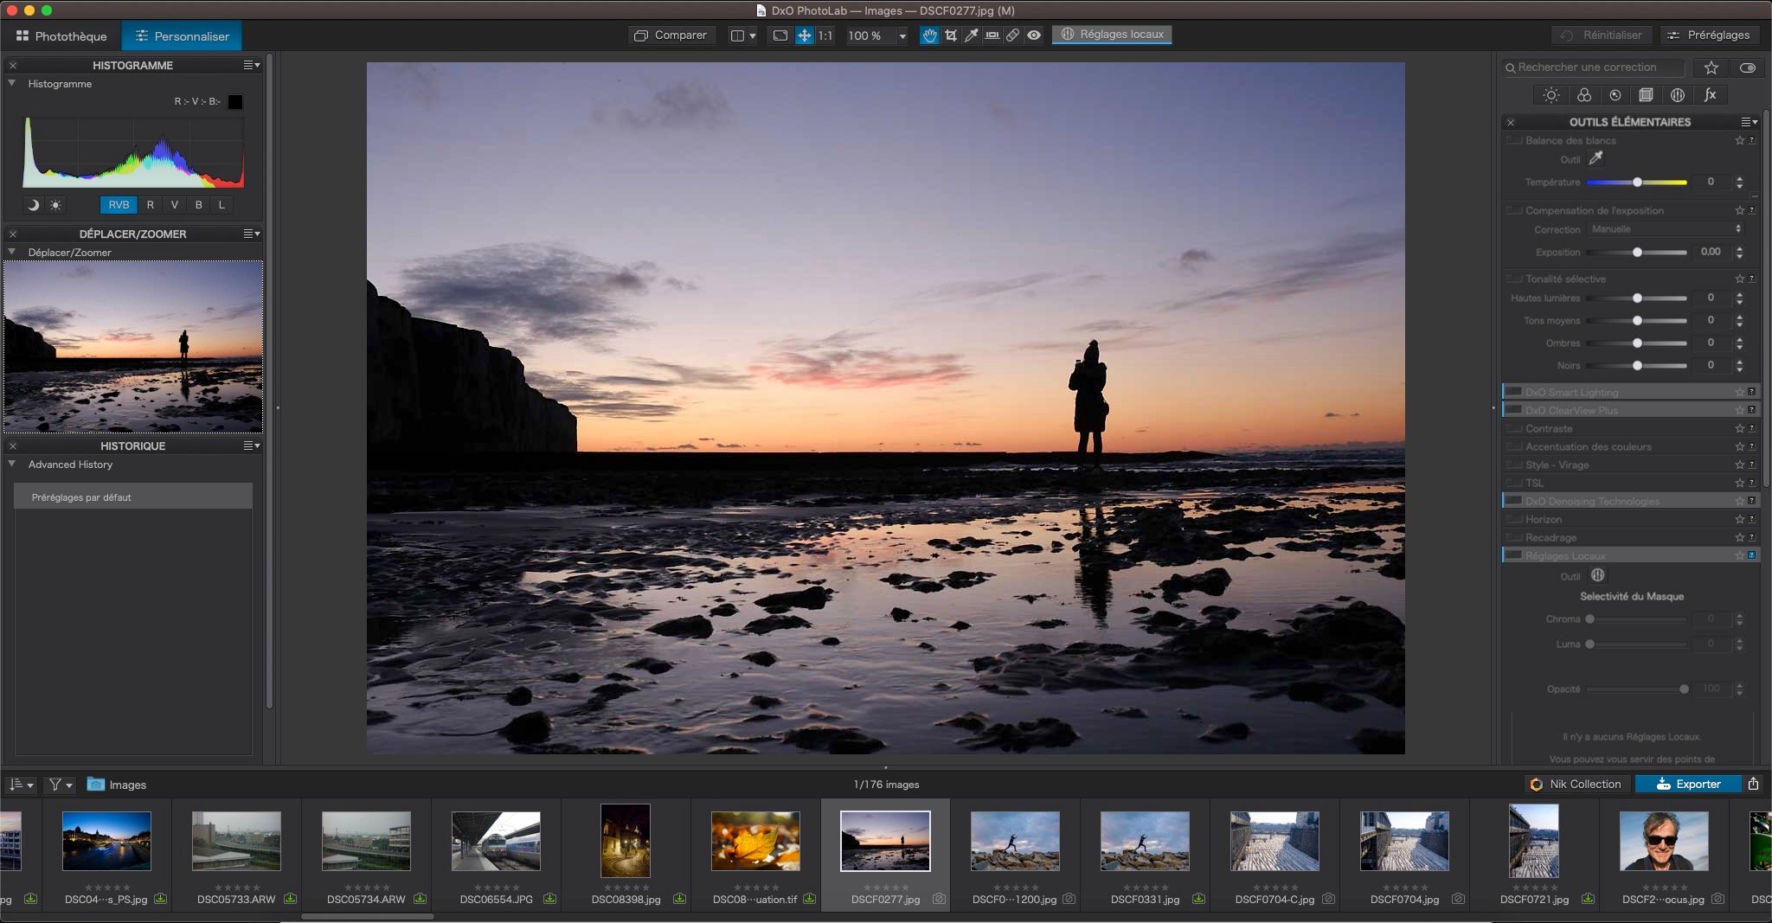Switch to the Personnaliser tab
Screen dimensions: 1772x923
click(x=182, y=35)
